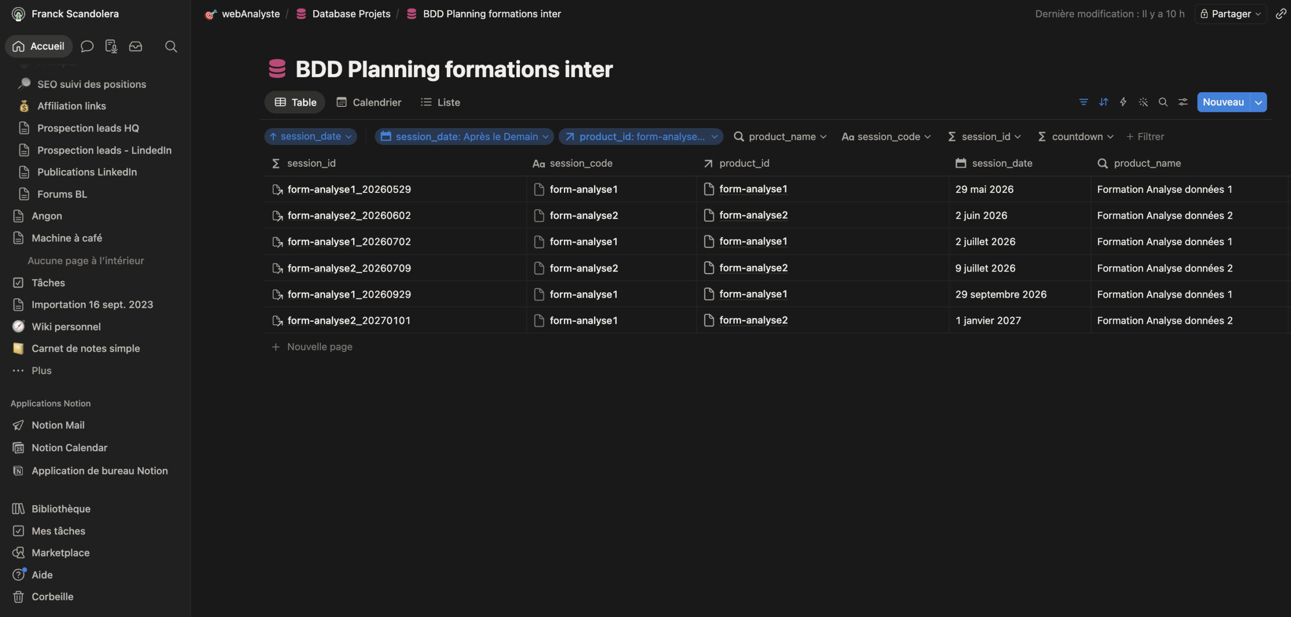Click the copy link icon top right
Viewport: 1291px width, 617px height.
coord(1280,14)
